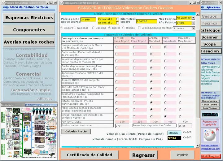Open the www.autoxuga.com link
The image size is (223, 161).
[210, 145]
